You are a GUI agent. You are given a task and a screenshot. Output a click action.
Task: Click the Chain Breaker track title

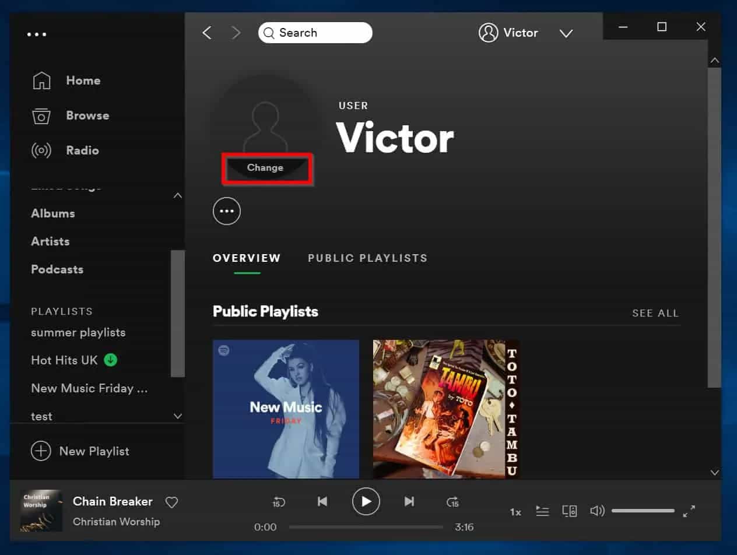113,501
